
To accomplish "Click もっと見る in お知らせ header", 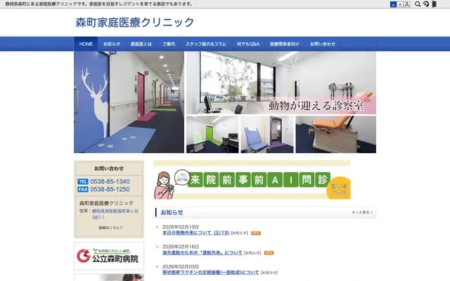I will point(362,212).
